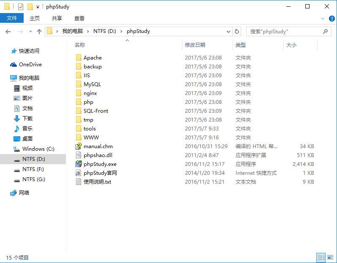Click the chevron before 我的电脑 in address bar
This screenshot has height=263, width=337.
click(57, 31)
